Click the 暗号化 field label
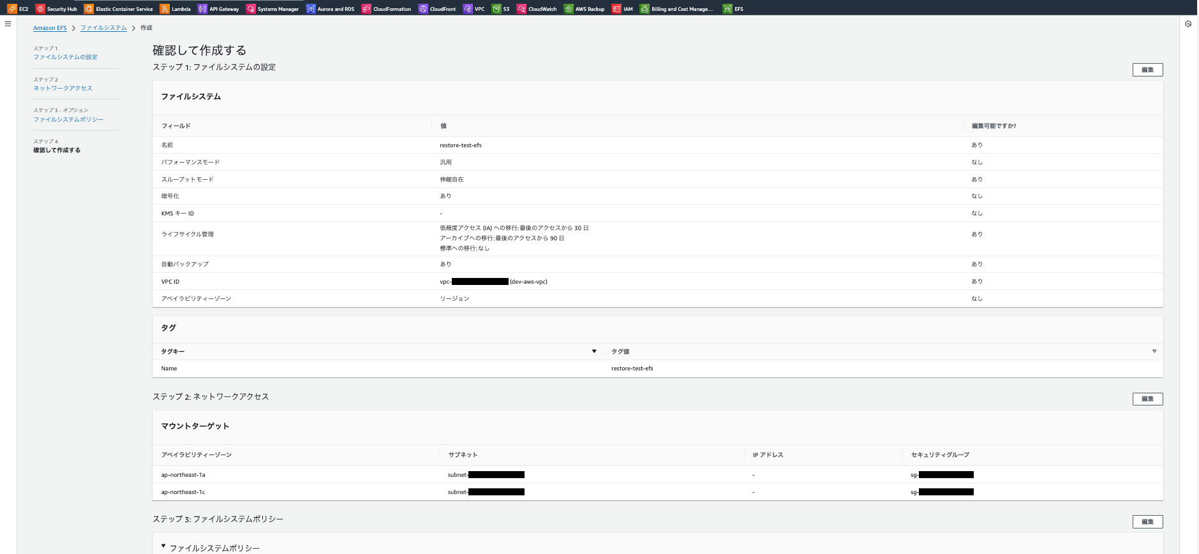The image size is (1199, 554). point(170,196)
